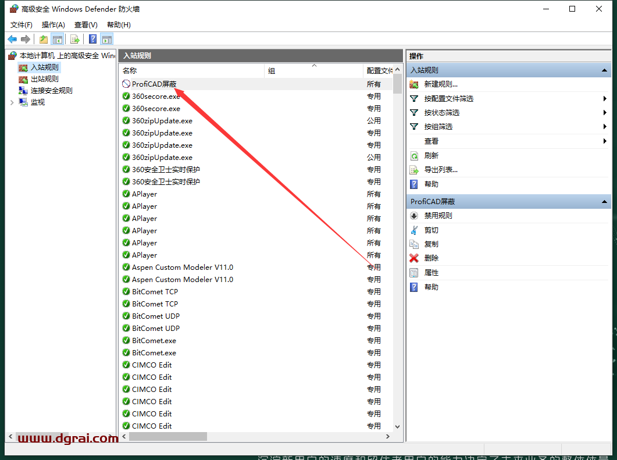Open the 操作(A) menu
617x460 pixels.
[53, 25]
